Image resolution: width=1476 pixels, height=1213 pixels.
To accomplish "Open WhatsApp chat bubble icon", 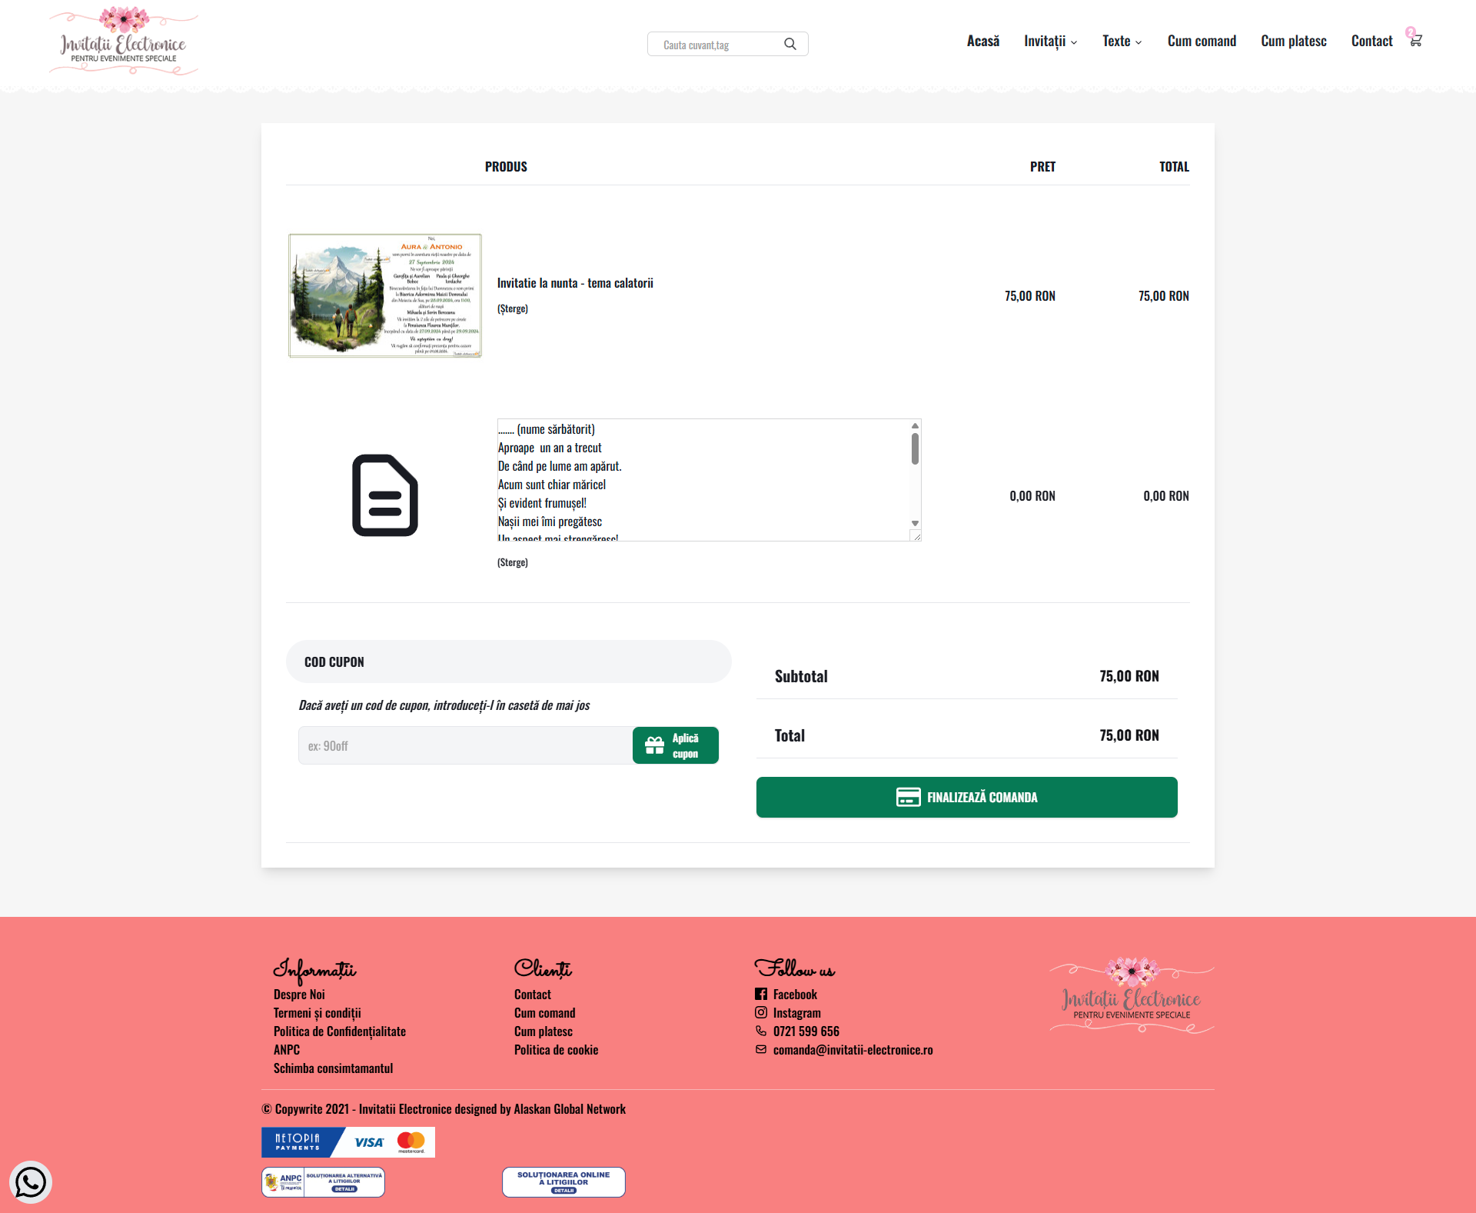I will pos(31,1181).
